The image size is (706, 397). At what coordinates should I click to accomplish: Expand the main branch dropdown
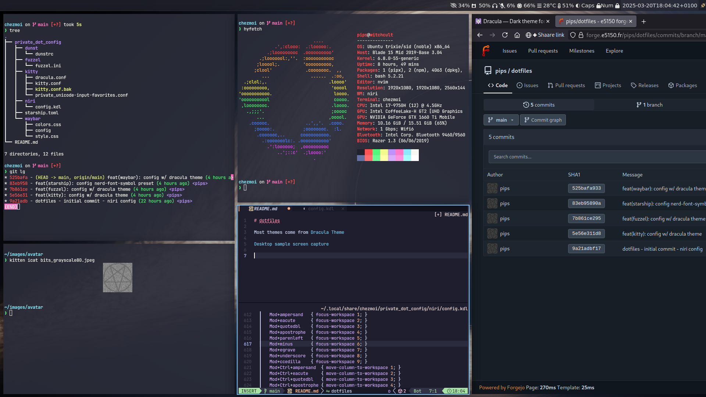click(x=501, y=120)
